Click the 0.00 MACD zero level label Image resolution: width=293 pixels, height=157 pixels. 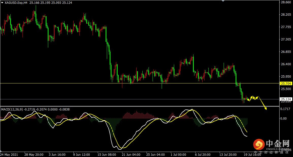(283, 119)
